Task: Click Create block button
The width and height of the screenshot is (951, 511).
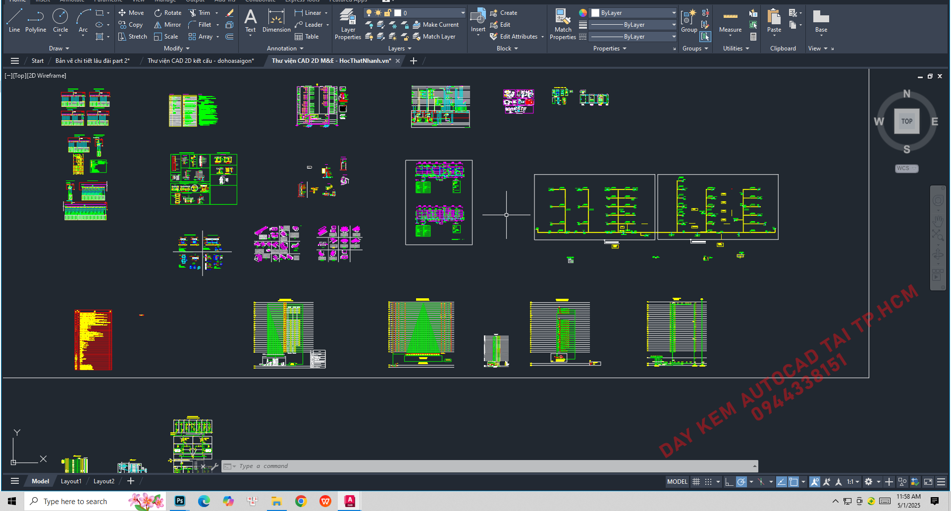Action: coord(504,13)
